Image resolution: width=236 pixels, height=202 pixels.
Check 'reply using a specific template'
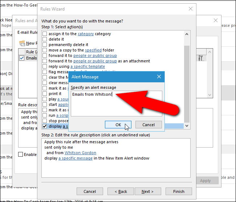point(45,66)
